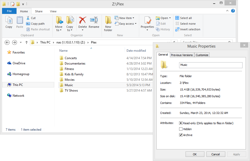Collapse the ribbon with the chevron
The height and width of the screenshot is (161, 250).
227,11
